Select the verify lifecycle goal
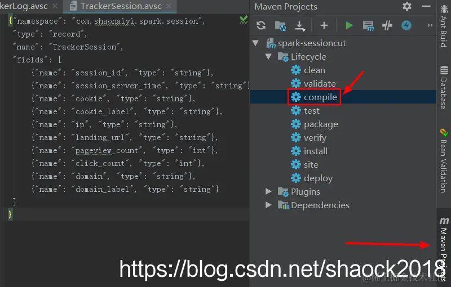The height and width of the screenshot is (287, 451). pos(315,138)
